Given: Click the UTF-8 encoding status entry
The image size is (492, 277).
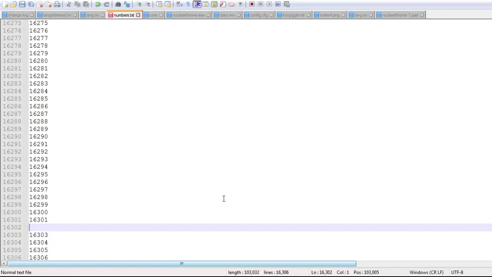Looking at the screenshot, I should click(457, 272).
